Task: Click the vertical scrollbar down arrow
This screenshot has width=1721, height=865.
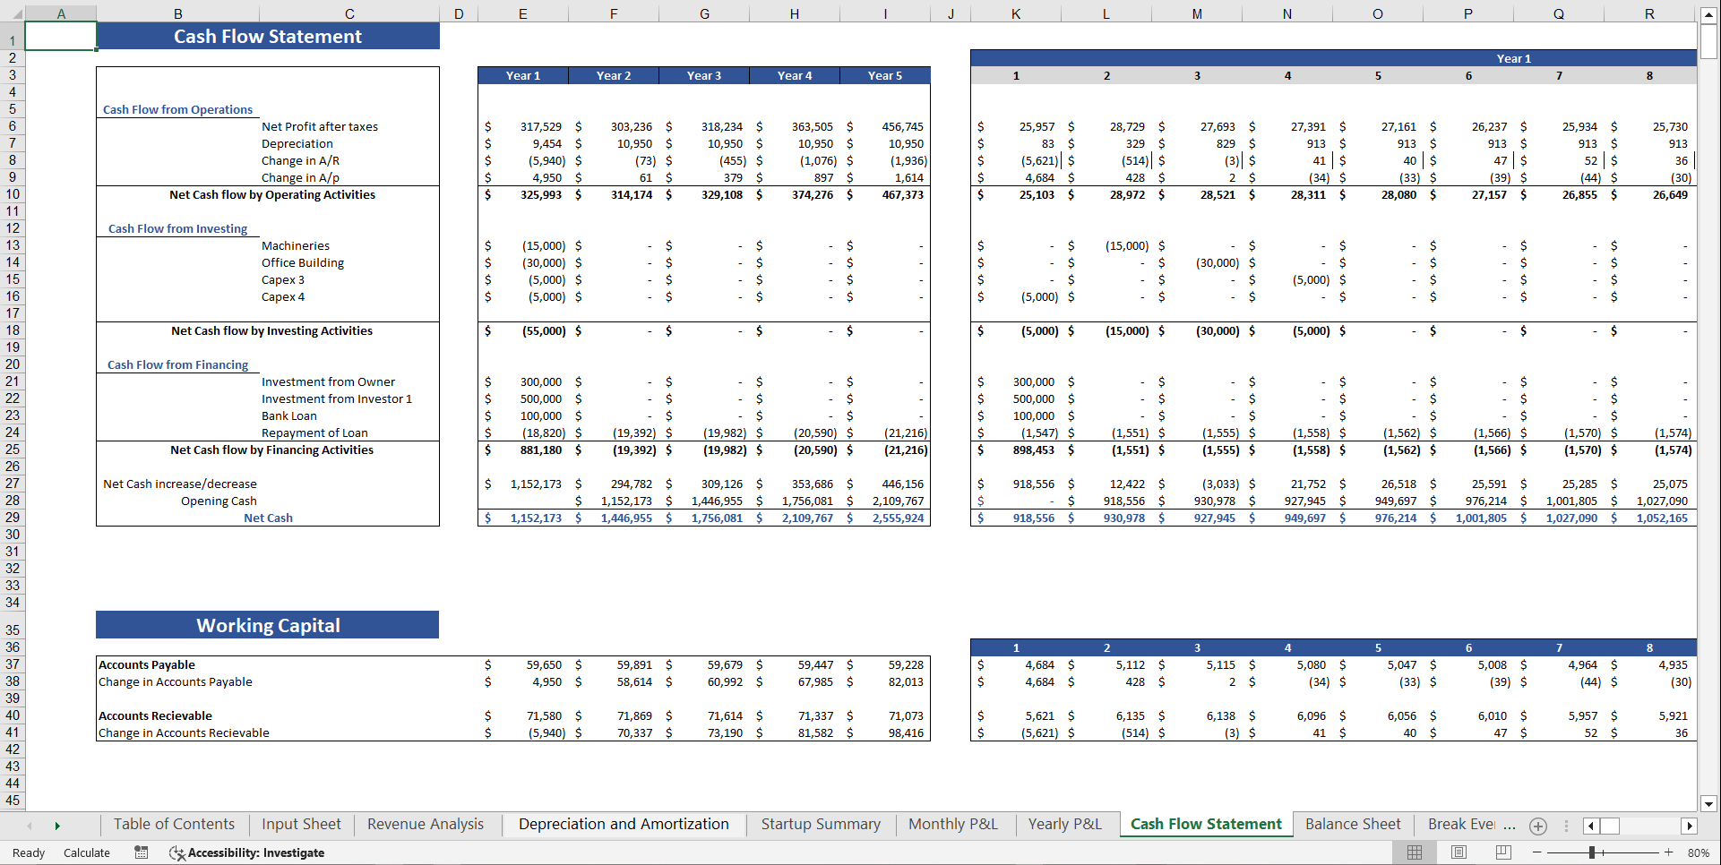Action: [1709, 804]
